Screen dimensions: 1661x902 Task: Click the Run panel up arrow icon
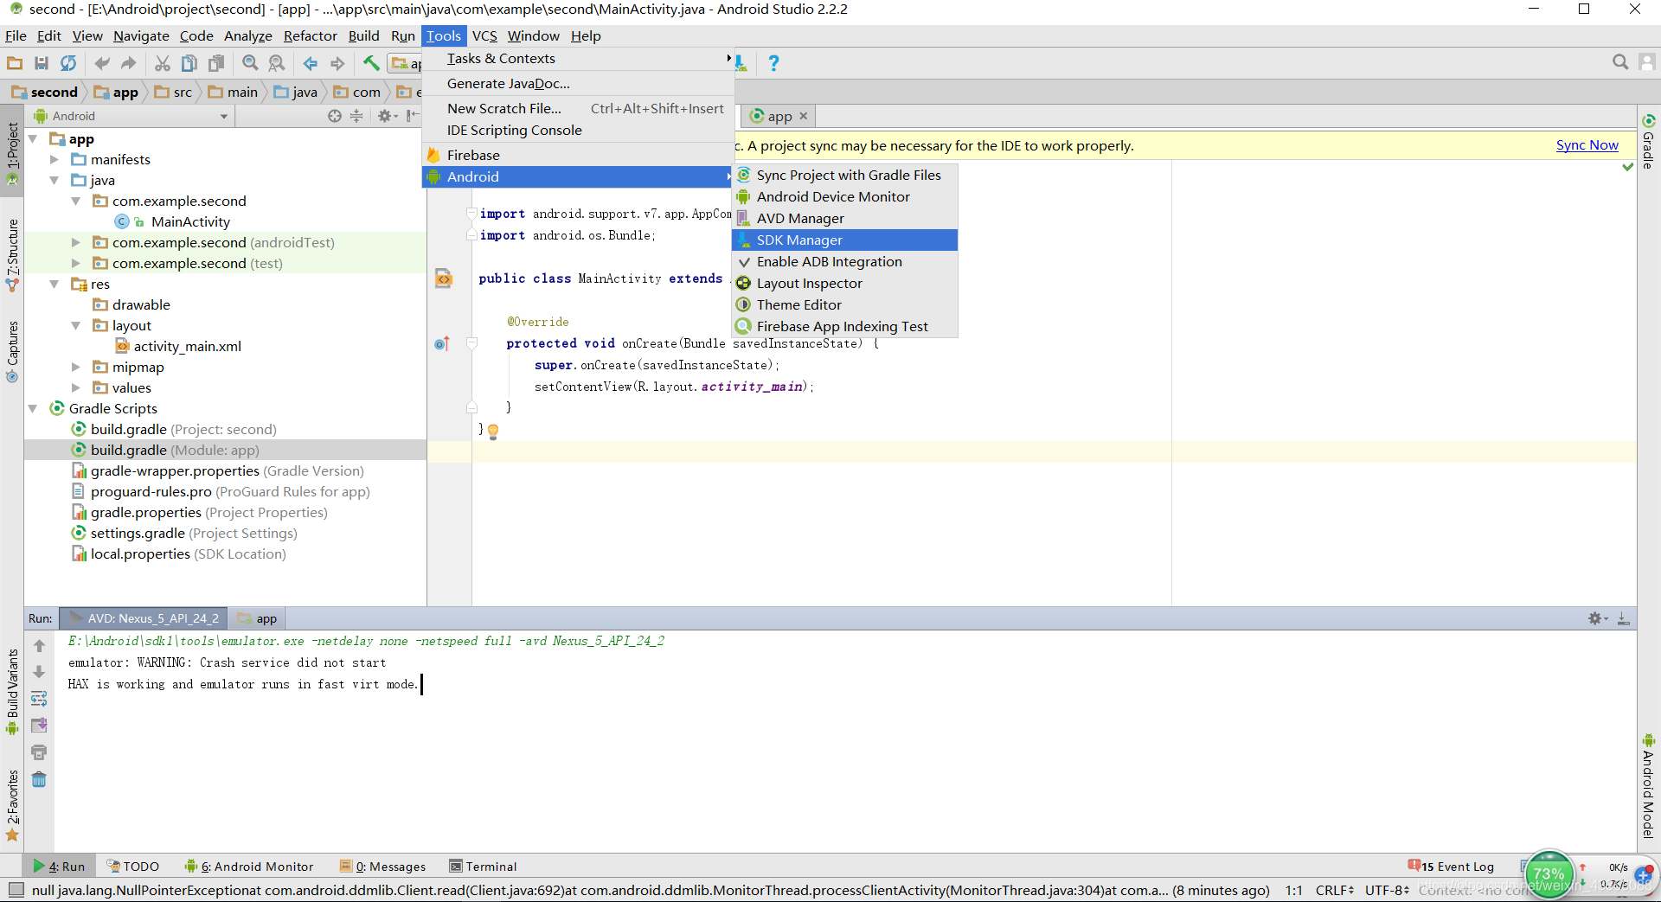click(x=39, y=646)
